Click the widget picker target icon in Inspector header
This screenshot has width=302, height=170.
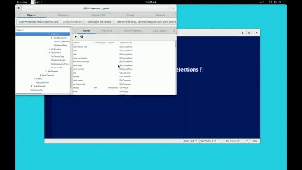[x=19, y=8]
